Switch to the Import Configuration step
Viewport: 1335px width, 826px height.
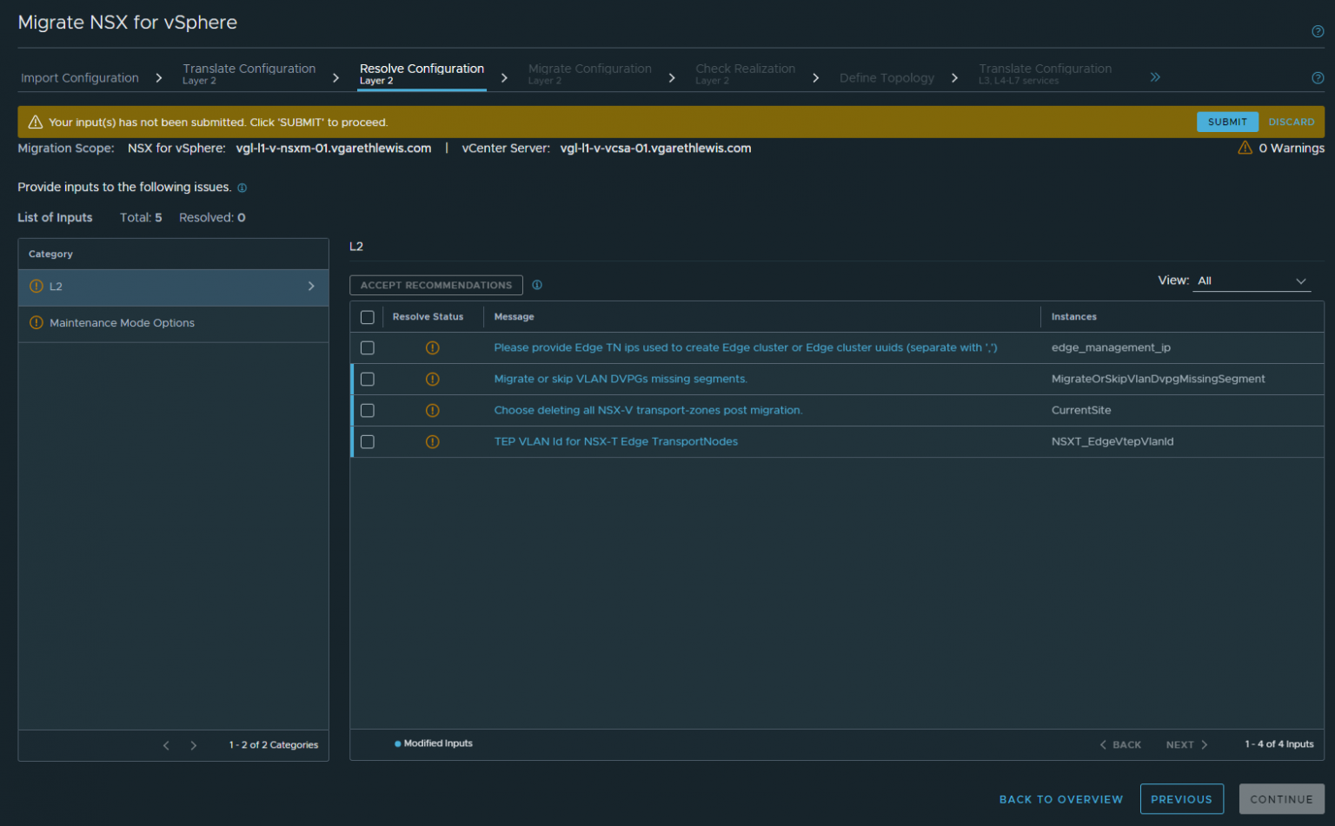pyautogui.click(x=79, y=77)
